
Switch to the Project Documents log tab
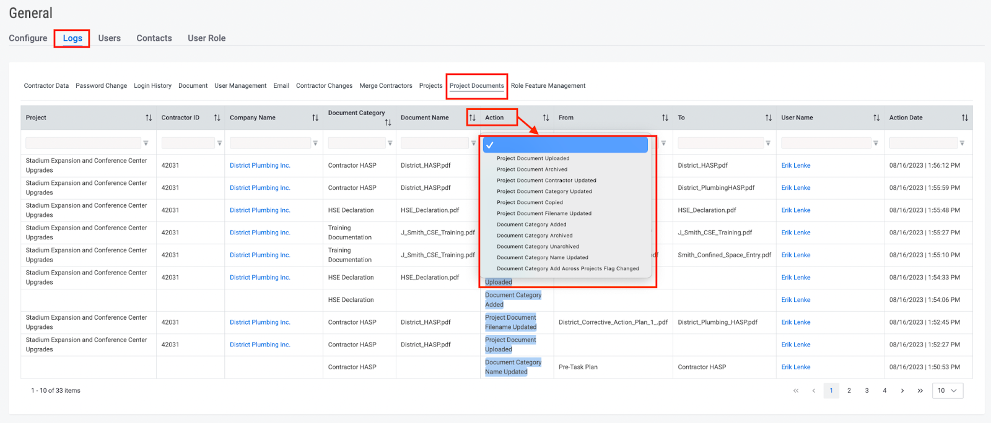pyautogui.click(x=477, y=86)
